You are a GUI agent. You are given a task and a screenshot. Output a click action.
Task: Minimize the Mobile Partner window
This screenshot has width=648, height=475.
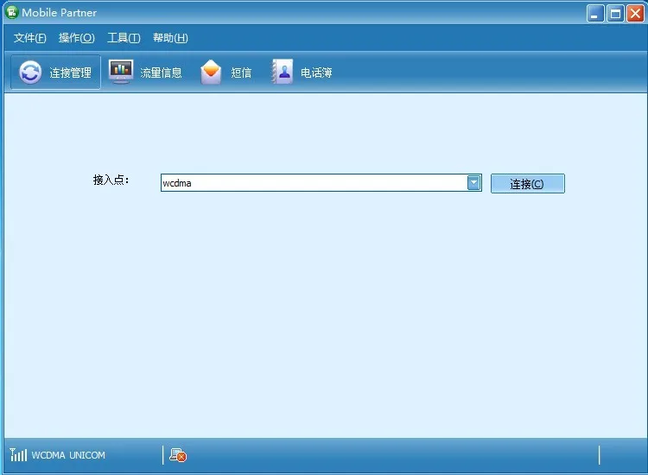[x=595, y=13]
